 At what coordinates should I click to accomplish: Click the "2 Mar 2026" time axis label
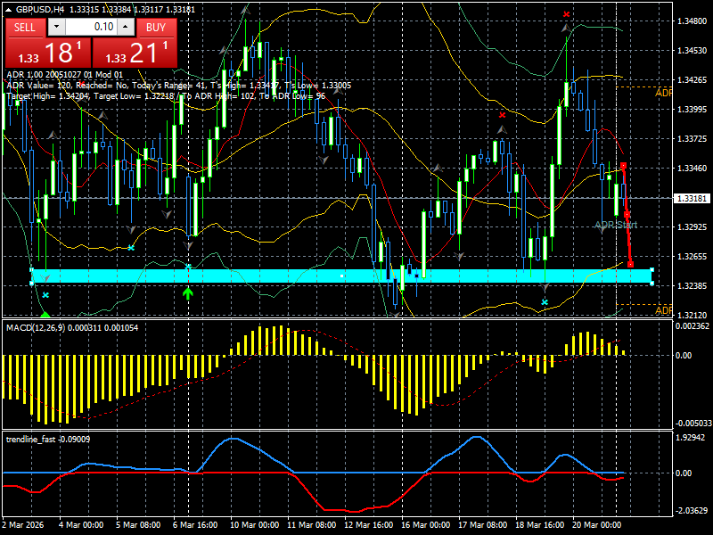pyautogui.click(x=24, y=524)
